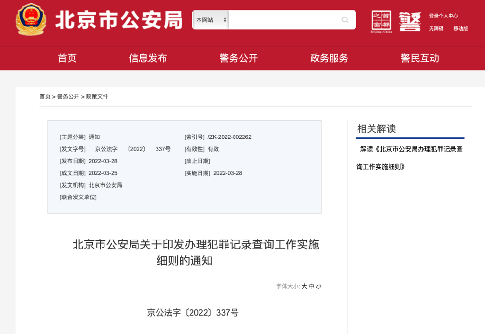Expand the search category selector
485x334 pixels.
point(208,20)
